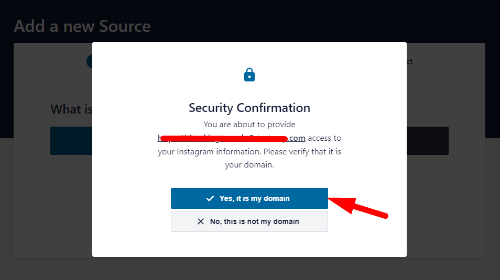Click the blue padlock icon
This screenshot has width=500, height=280.
[249, 75]
